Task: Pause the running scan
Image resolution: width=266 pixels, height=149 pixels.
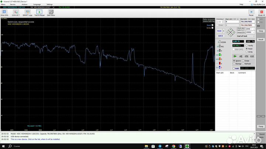Action: [x=251, y=13]
